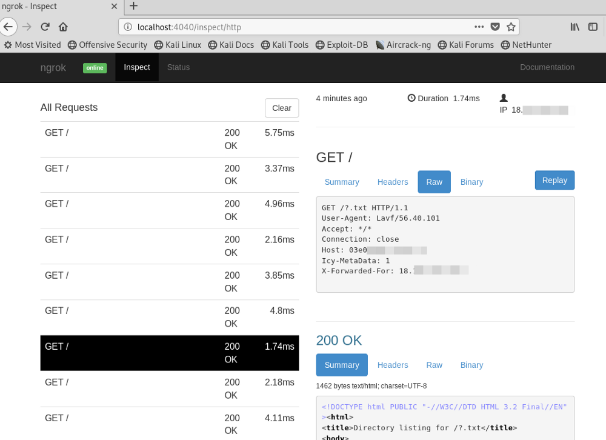This screenshot has width=606, height=440.
Task: Click the 'GET /?.txt HTTP/1.1' raw line
Action: tap(364, 208)
